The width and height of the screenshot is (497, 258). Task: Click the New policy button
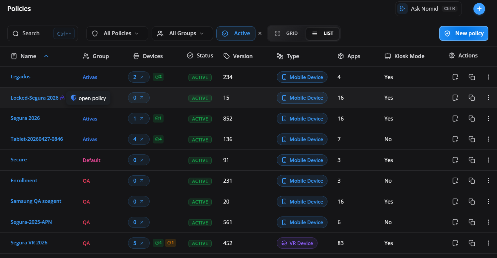[464, 33]
